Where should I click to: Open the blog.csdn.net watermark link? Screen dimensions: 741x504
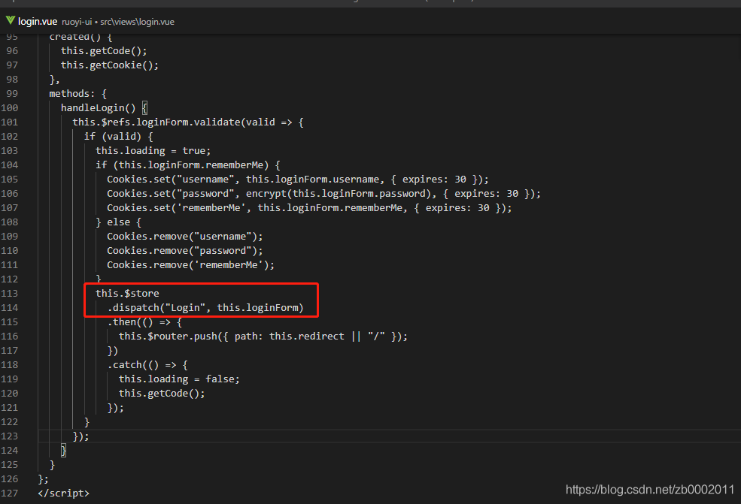(x=649, y=489)
